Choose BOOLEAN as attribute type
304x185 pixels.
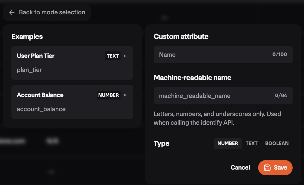[x=277, y=143]
